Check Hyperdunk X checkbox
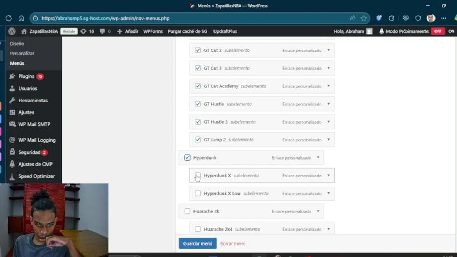The image size is (457, 257). pos(198,175)
